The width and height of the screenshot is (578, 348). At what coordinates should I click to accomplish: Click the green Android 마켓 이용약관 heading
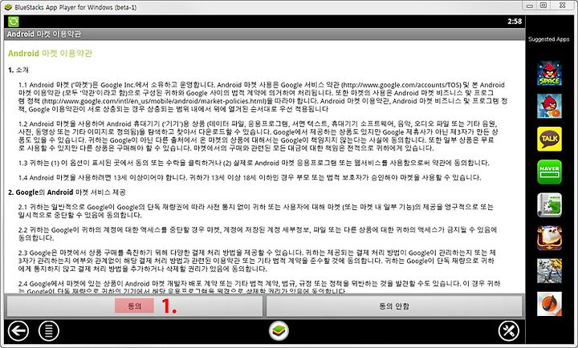point(50,54)
